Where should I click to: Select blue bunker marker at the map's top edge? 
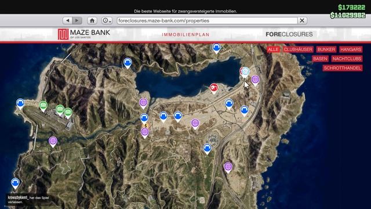click(216, 48)
